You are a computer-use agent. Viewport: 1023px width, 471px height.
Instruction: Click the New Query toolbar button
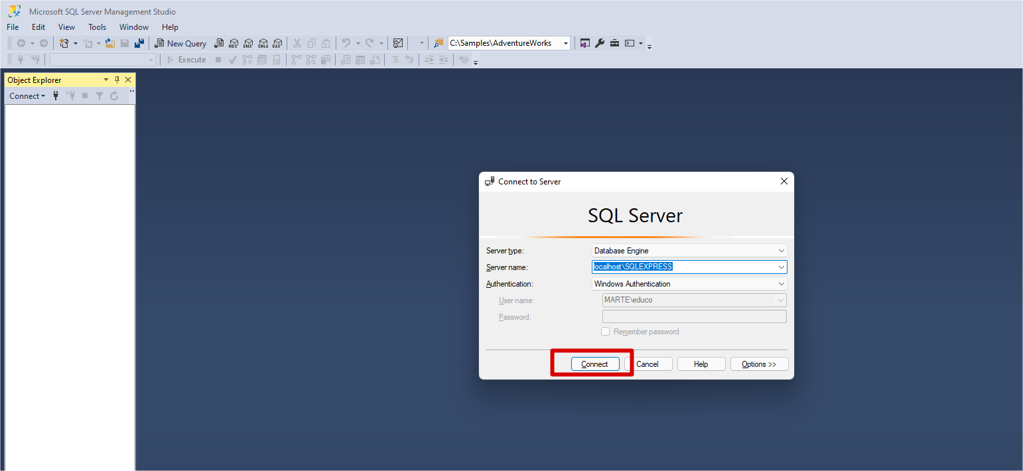pos(180,43)
